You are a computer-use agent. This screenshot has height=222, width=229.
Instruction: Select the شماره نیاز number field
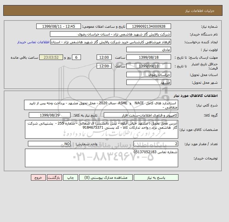[x=148, y=27]
